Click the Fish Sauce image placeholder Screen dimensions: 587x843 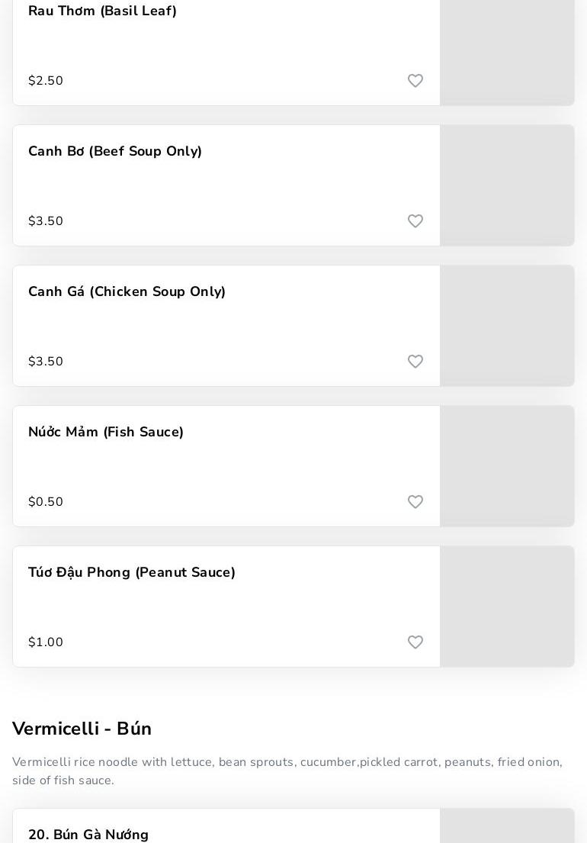(x=507, y=466)
